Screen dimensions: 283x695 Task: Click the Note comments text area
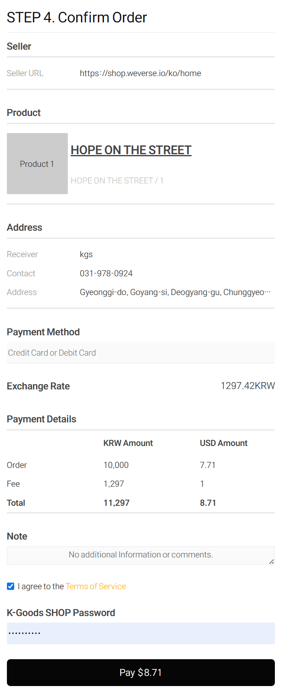click(x=140, y=555)
